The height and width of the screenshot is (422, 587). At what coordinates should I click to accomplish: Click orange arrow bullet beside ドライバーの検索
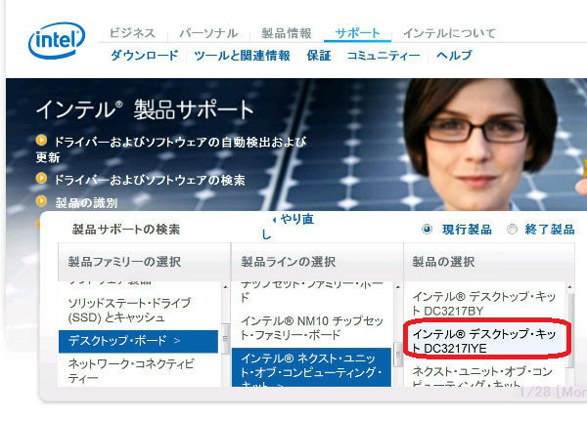click(x=41, y=179)
